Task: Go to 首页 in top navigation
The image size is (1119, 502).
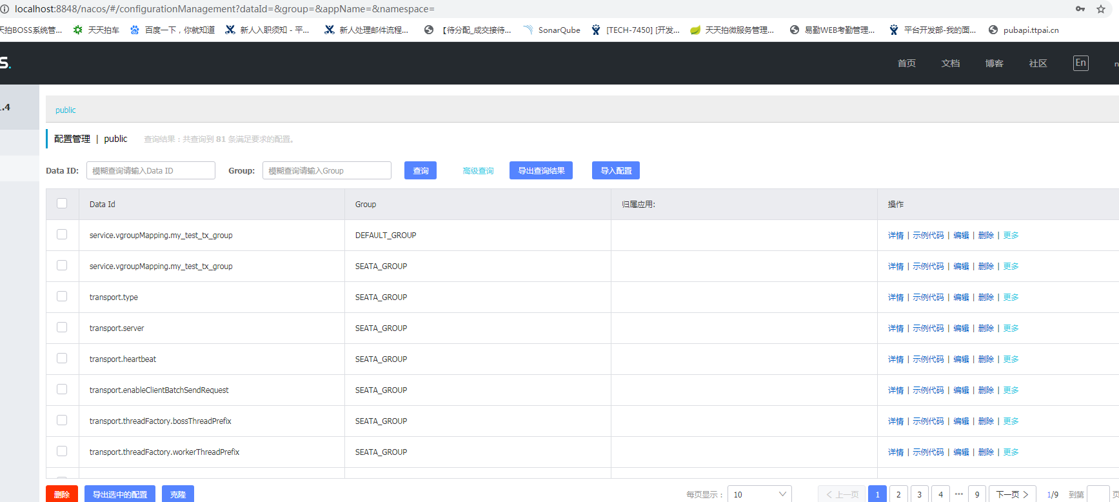Action: point(907,63)
